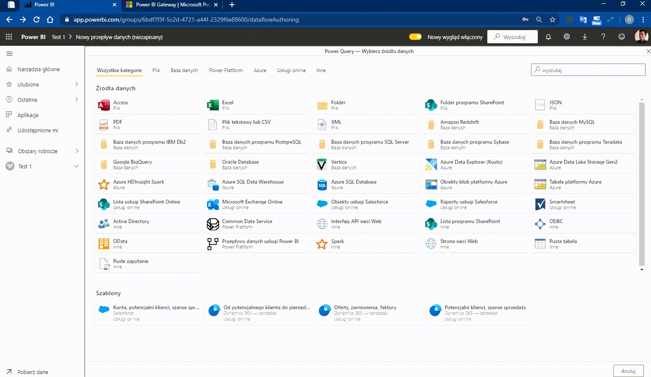The image size is (651, 377).
Task: Choose the OData feed icon
Action: point(104,244)
